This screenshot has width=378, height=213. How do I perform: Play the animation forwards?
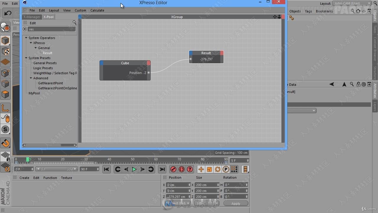(134, 169)
